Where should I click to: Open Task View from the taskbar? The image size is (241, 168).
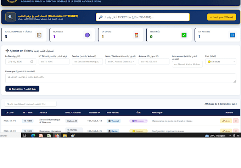pos(25,135)
